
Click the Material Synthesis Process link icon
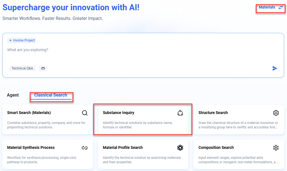click(85, 148)
